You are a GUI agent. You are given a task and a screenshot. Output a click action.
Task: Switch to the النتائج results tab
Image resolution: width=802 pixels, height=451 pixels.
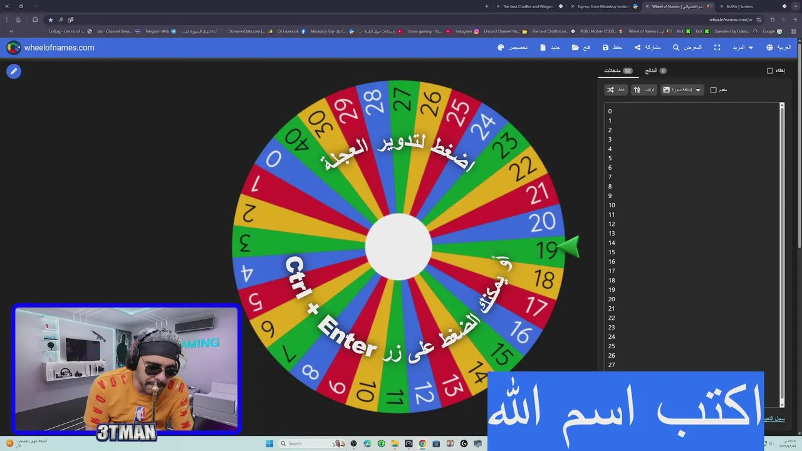click(x=656, y=71)
